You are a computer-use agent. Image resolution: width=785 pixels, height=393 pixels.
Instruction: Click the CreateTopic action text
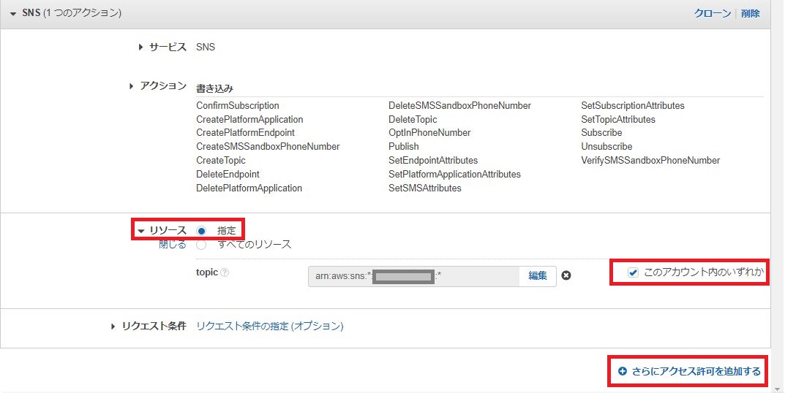tap(221, 161)
